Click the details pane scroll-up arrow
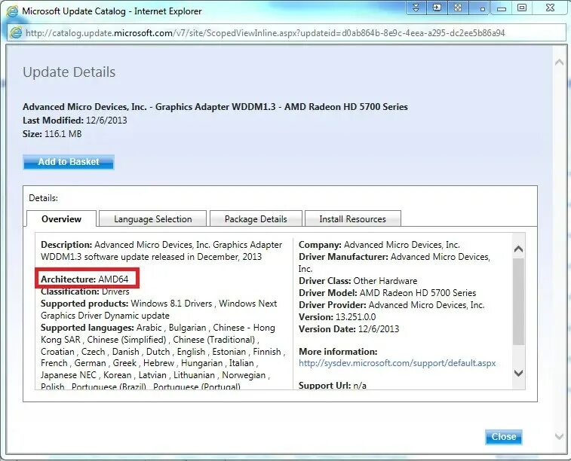The image size is (571, 461). 518,249
